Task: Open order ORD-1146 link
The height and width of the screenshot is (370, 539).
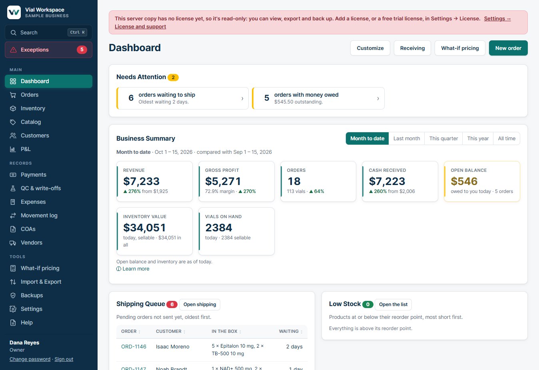Action: pyautogui.click(x=134, y=346)
